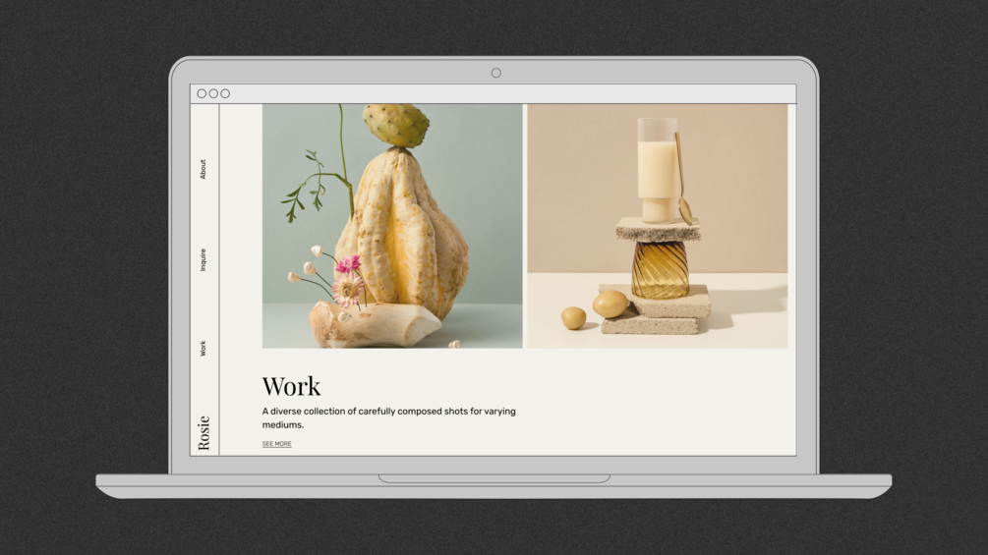The width and height of the screenshot is (988, 555).
Task: Click the Rosie site logo
Action: [x=203, y=433]
